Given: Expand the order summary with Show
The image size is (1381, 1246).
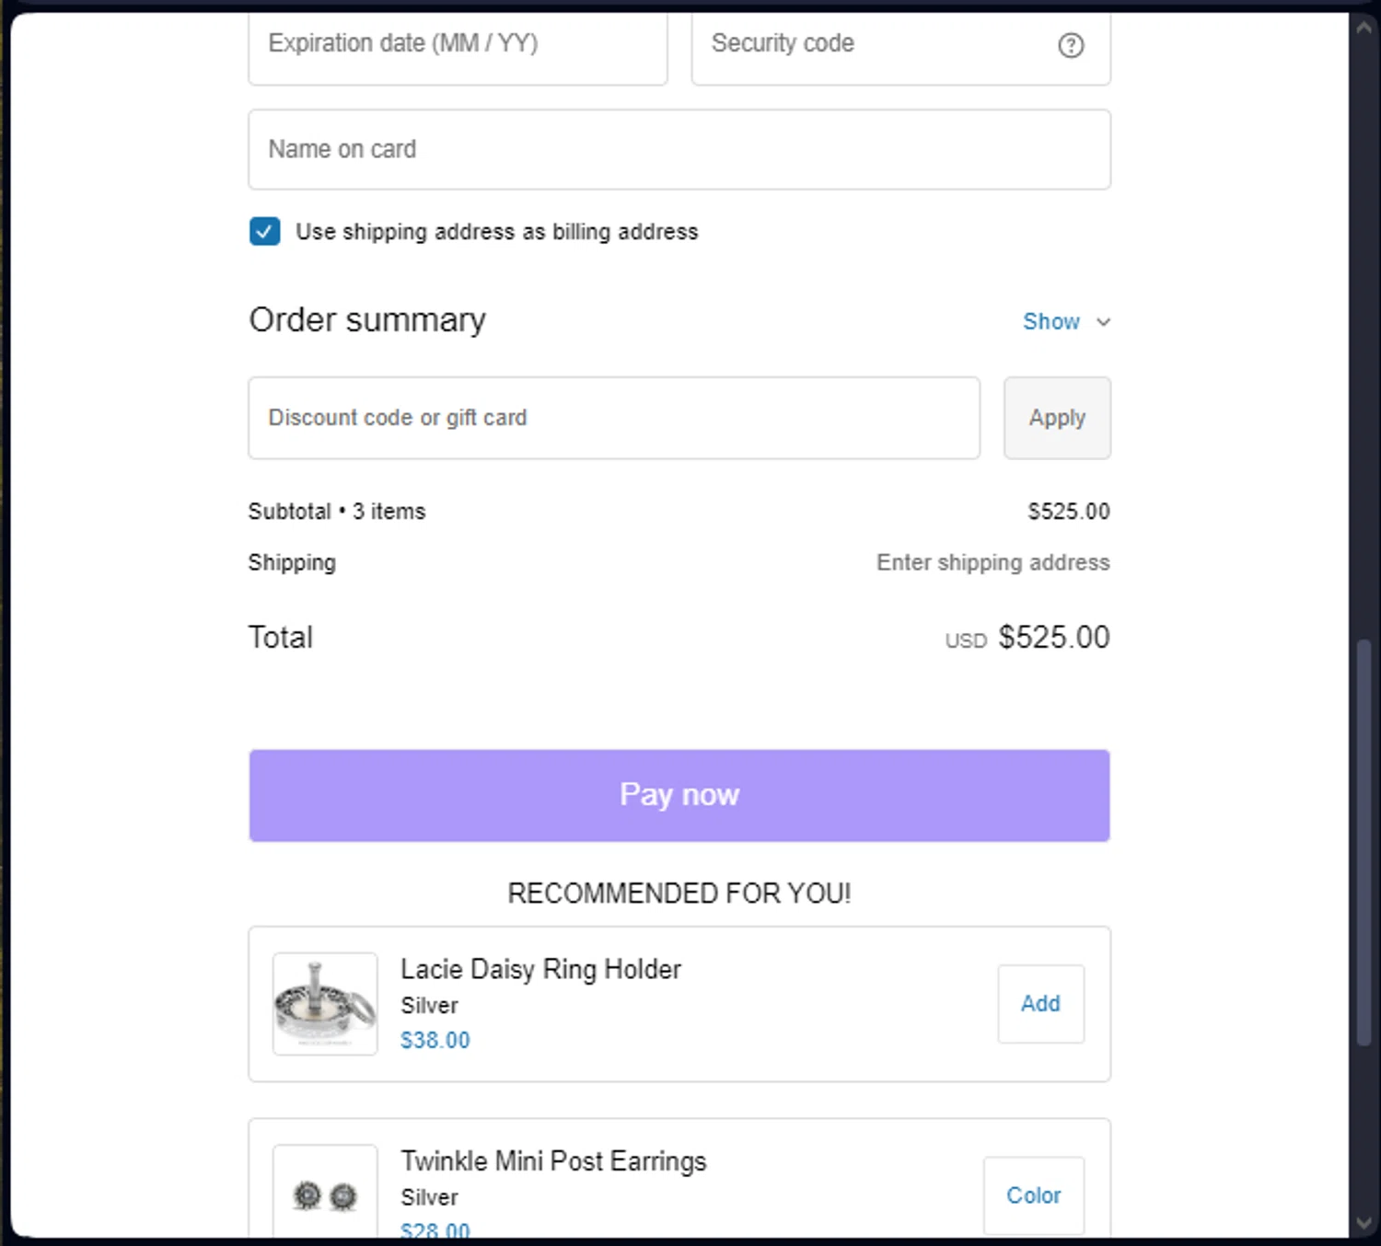Looking at the screenshot, I should tap(1050, 322).
